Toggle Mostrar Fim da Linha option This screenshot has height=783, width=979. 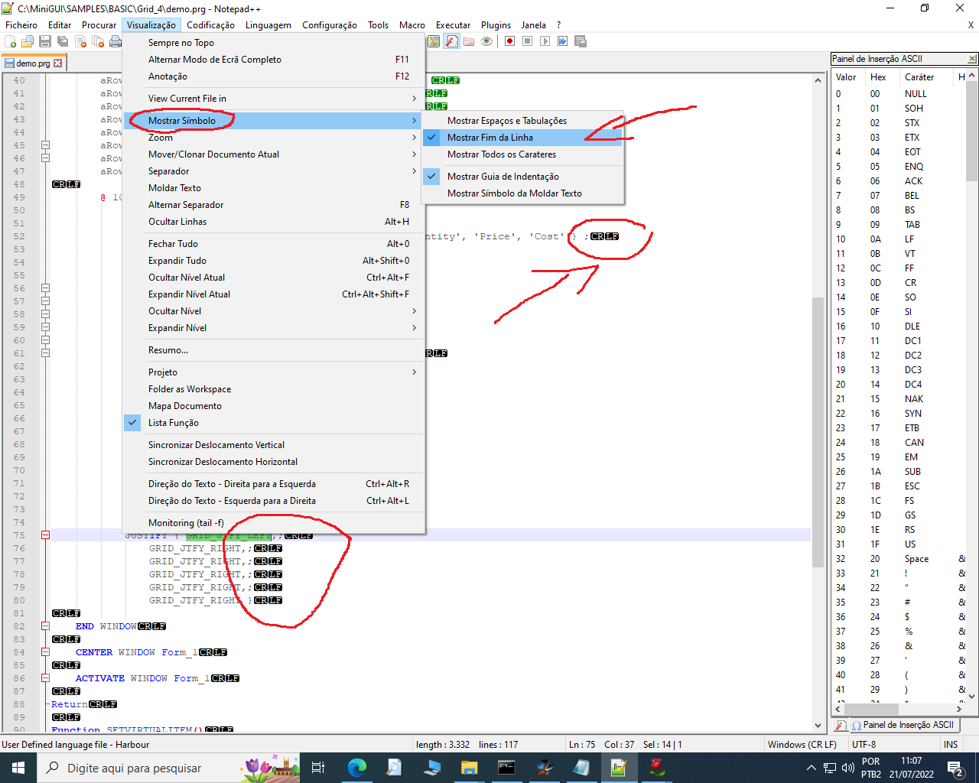coord(523,138)
